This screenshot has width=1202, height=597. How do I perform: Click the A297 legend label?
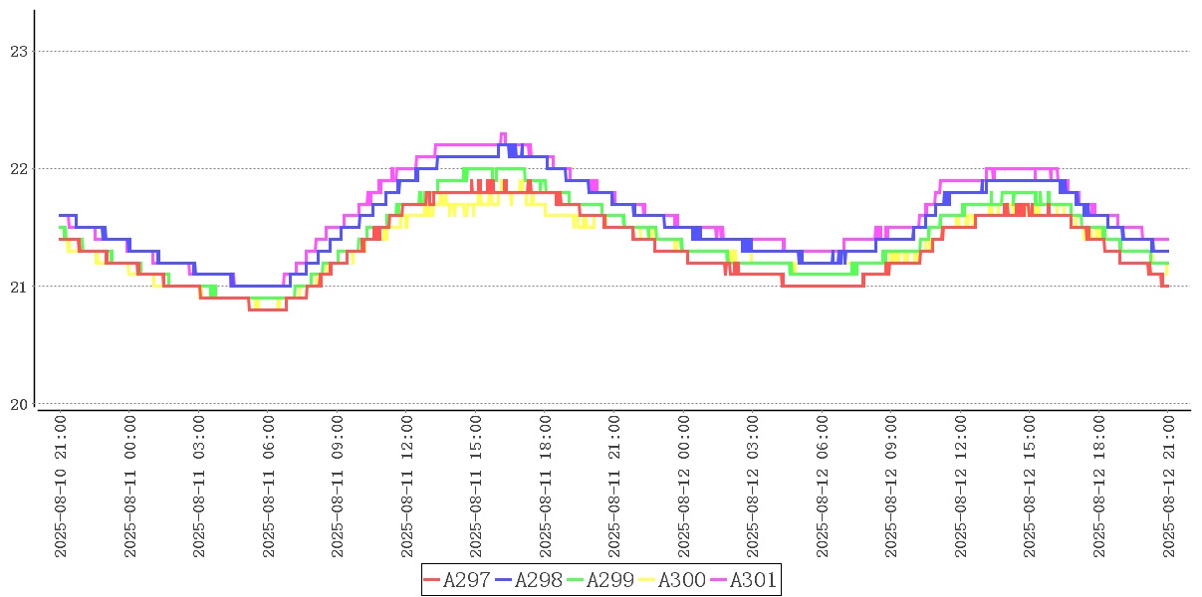467,580
